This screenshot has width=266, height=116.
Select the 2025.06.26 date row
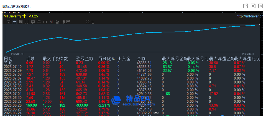click(13, 105)
